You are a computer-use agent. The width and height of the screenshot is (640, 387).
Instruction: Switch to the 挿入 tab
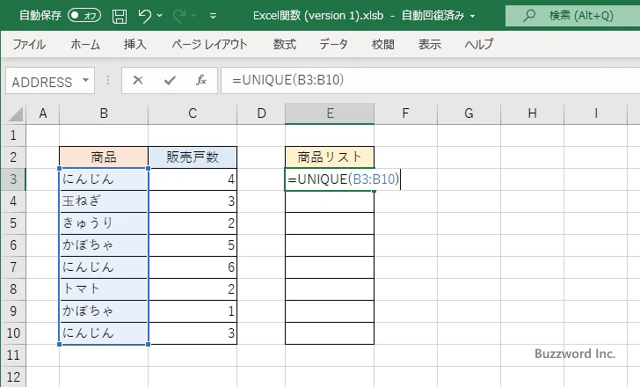[135, 44]
